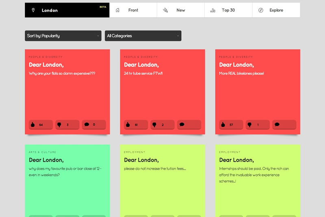
Task: Click 'Why are your flats so damn expensive???' text
Action: [62, 74]
